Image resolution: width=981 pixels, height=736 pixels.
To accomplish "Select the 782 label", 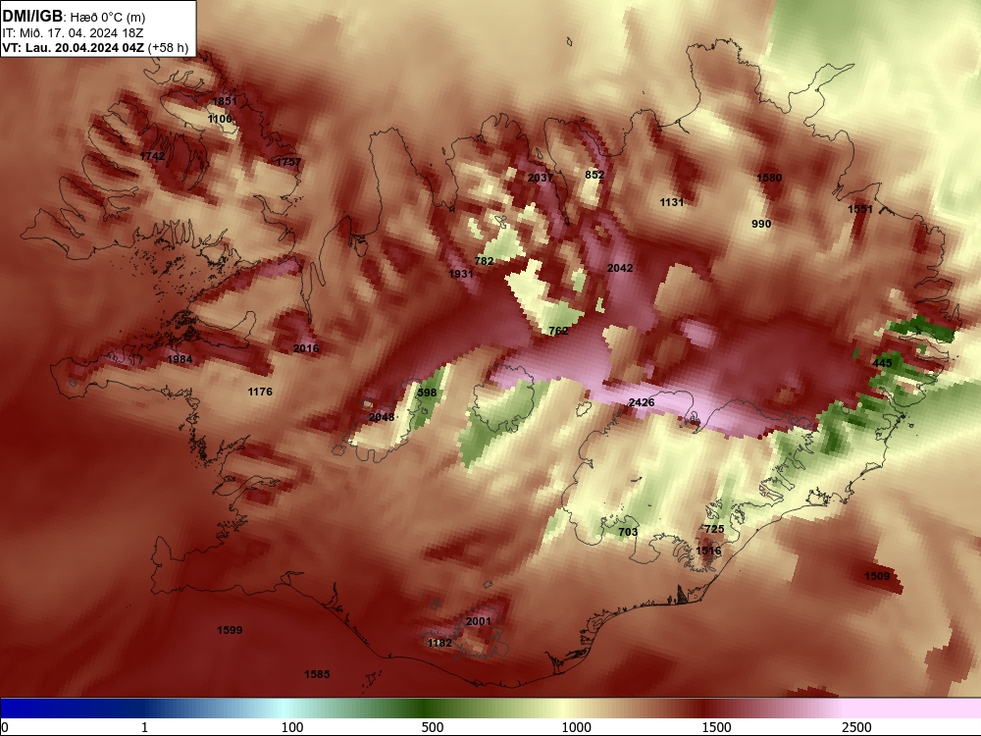I will point(485,261).
